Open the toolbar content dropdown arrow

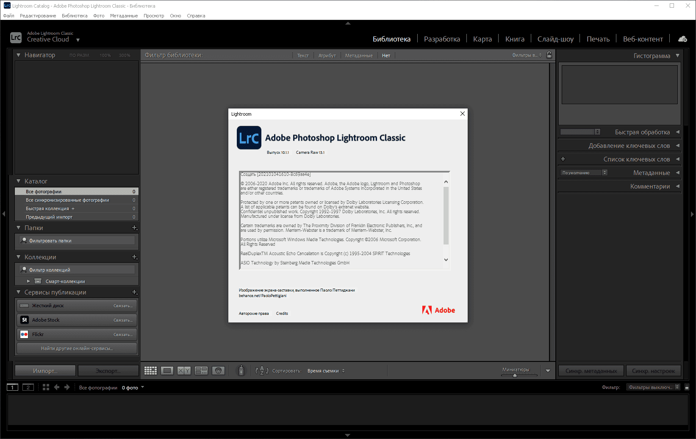pos(548,371)
